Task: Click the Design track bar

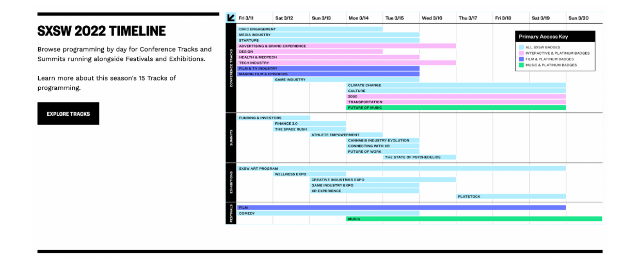Action: (x=310, y=52)
